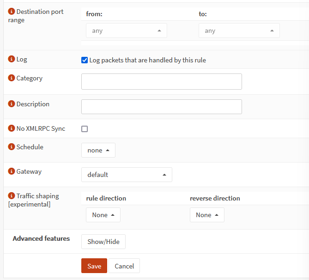
Task: Open help for No XMLRPC Sync
Action: click(x=12, y=128)
